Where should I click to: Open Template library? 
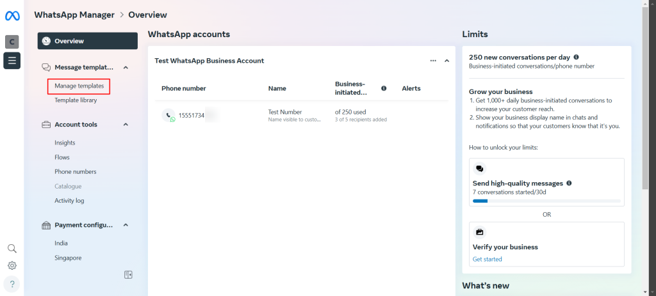tap(76, 100)
